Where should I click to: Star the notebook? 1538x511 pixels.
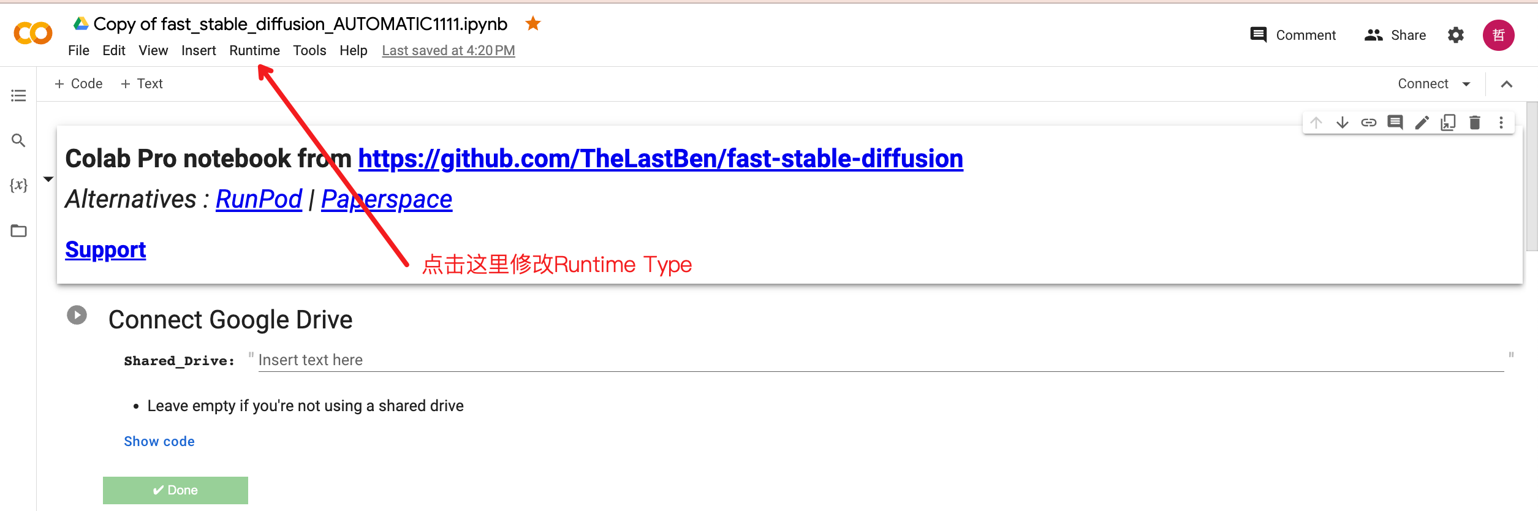[532, 23]
